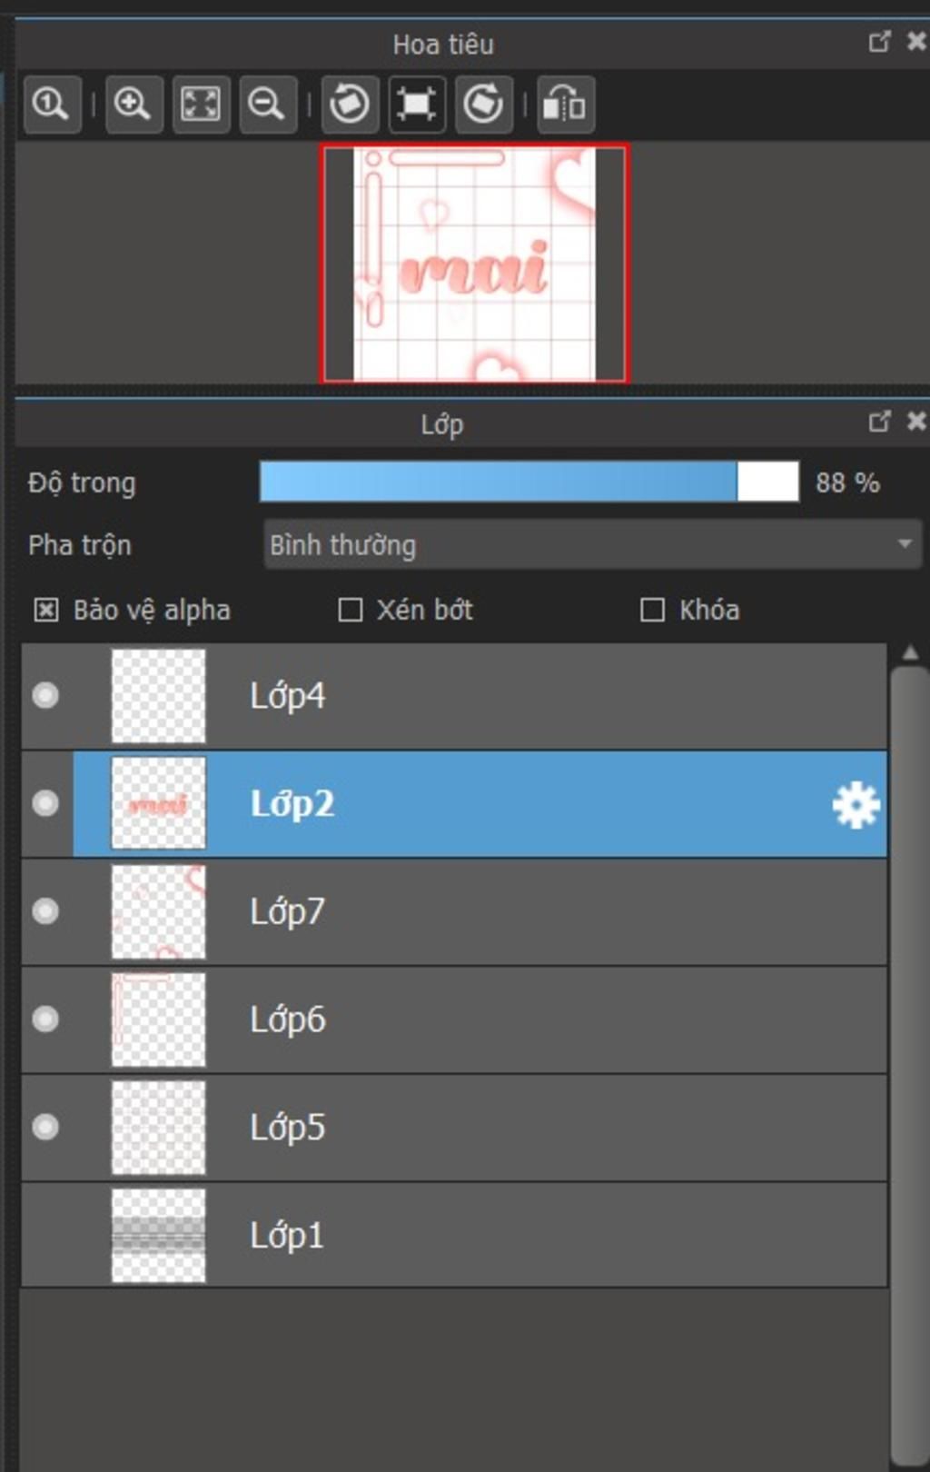Viewport: 930px width, 1472px height.
Task: Rotate canvas view left
Action: coord(350,104)
